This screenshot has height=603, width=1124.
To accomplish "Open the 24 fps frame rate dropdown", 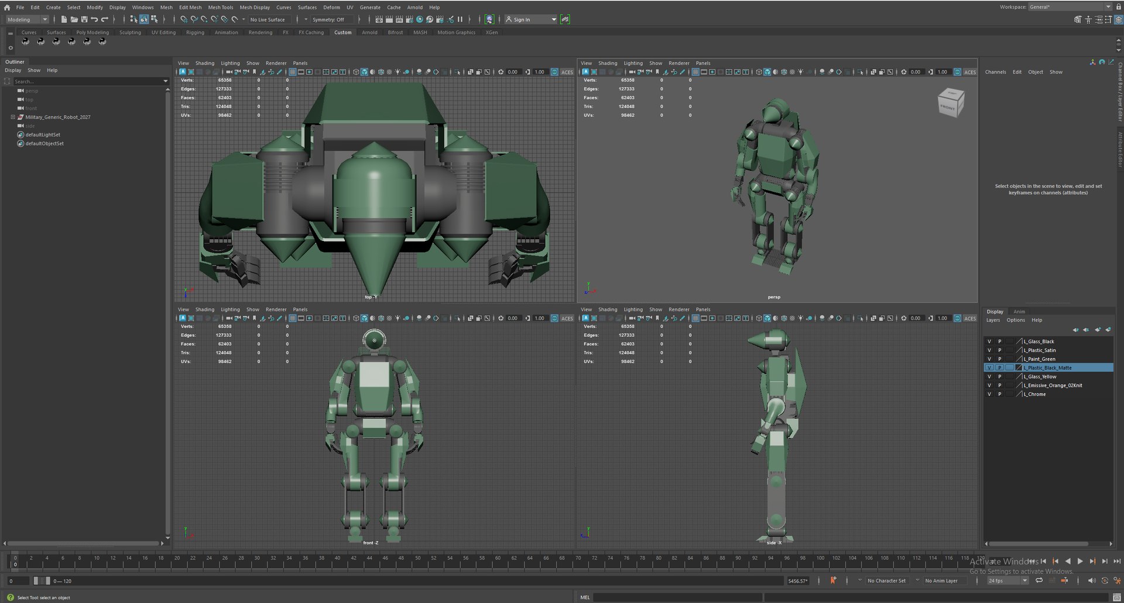I will [x=1008, y=580].
